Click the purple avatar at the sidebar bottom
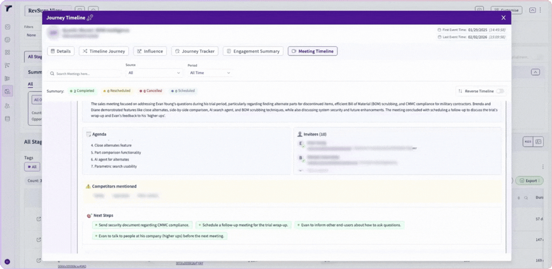 point(7,262)
